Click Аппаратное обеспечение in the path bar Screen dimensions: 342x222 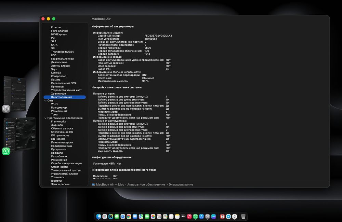(x=146, y=184)
